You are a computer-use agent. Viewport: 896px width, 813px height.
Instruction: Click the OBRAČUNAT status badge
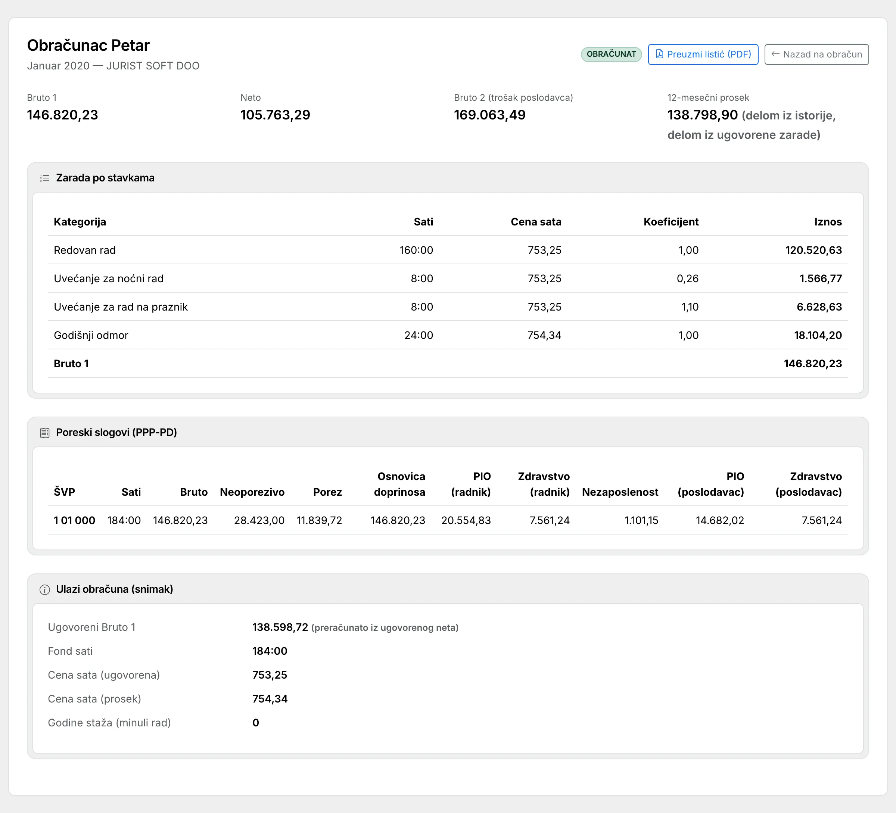[x=611, y=54]
